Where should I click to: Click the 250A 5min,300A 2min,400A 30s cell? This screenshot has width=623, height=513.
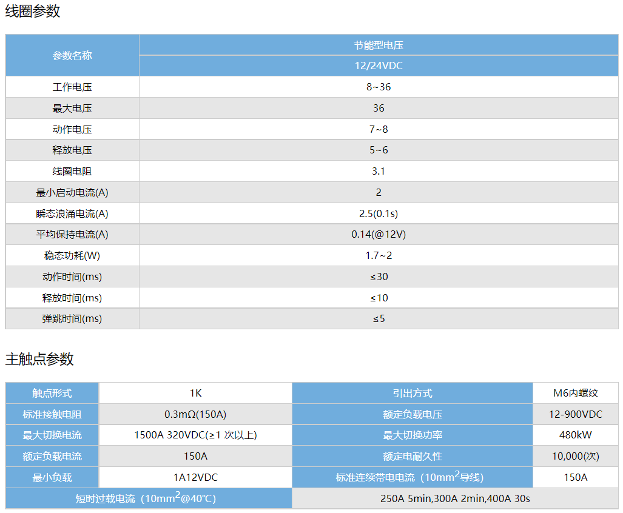pyautogui.click(x=455, y=498)
